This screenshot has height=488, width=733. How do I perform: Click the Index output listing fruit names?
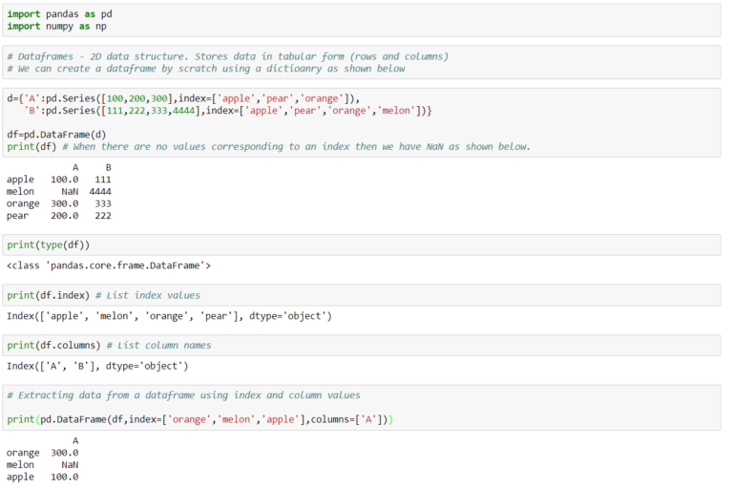click(x=169, y=315)
